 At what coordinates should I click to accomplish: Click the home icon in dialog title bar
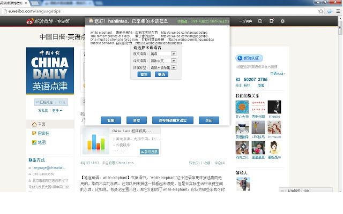[91, 21]
